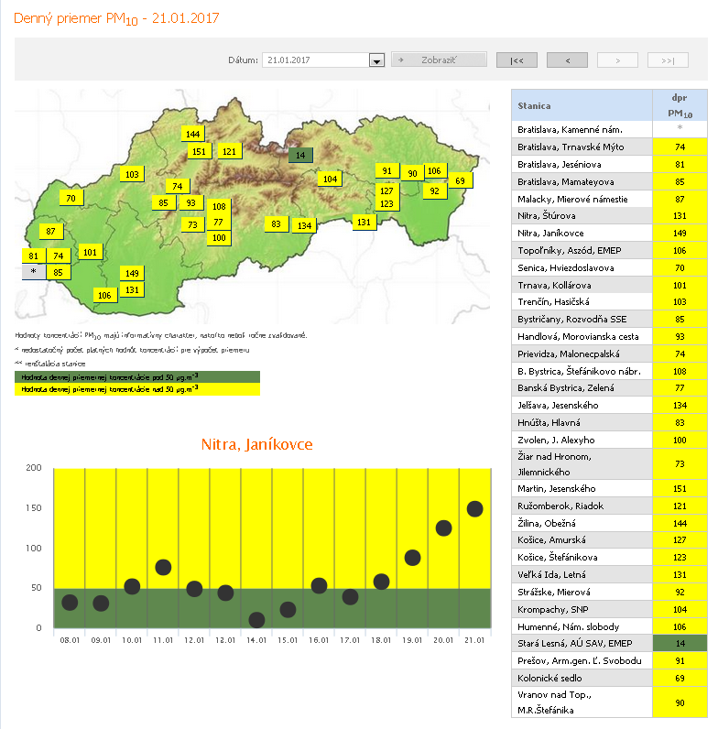
Task: Click the Stanica column header
Action: [581, 105]
